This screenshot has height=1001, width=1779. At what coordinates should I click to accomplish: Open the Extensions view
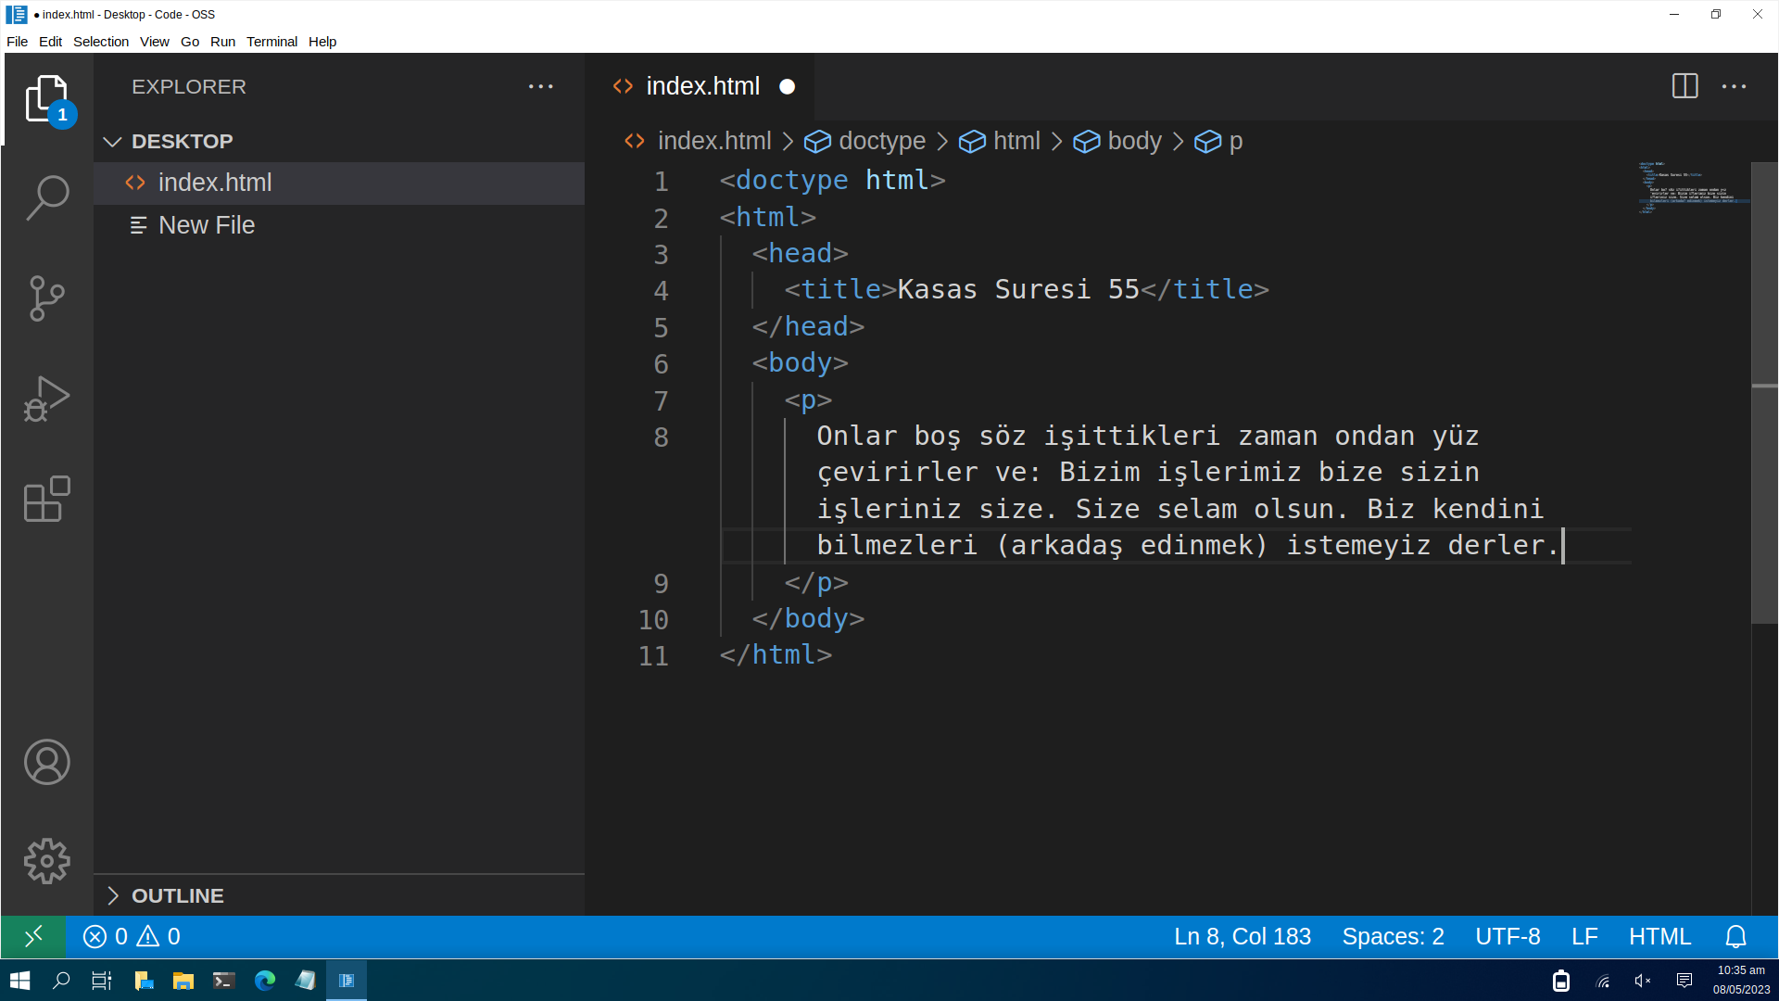pos(47,500)
